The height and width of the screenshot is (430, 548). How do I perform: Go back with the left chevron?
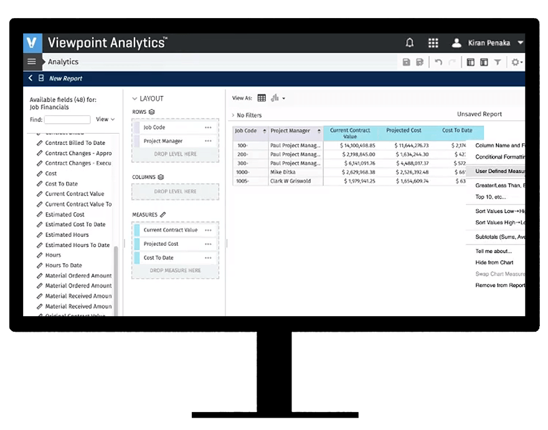click(31, 78)
